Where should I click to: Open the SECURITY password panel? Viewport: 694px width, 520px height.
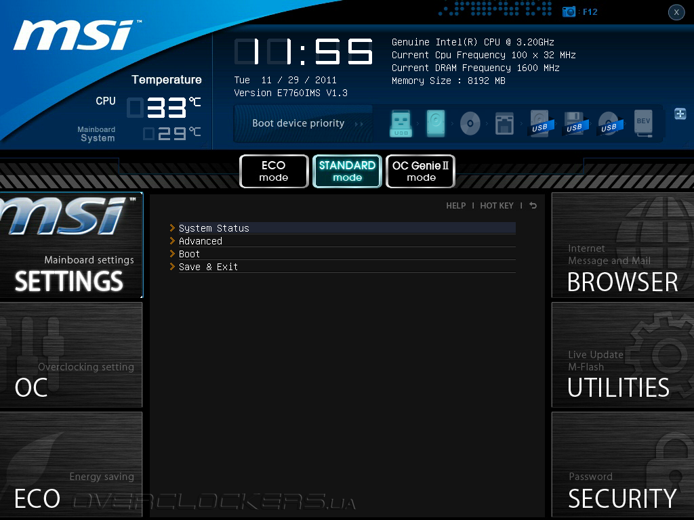[623, 464]
